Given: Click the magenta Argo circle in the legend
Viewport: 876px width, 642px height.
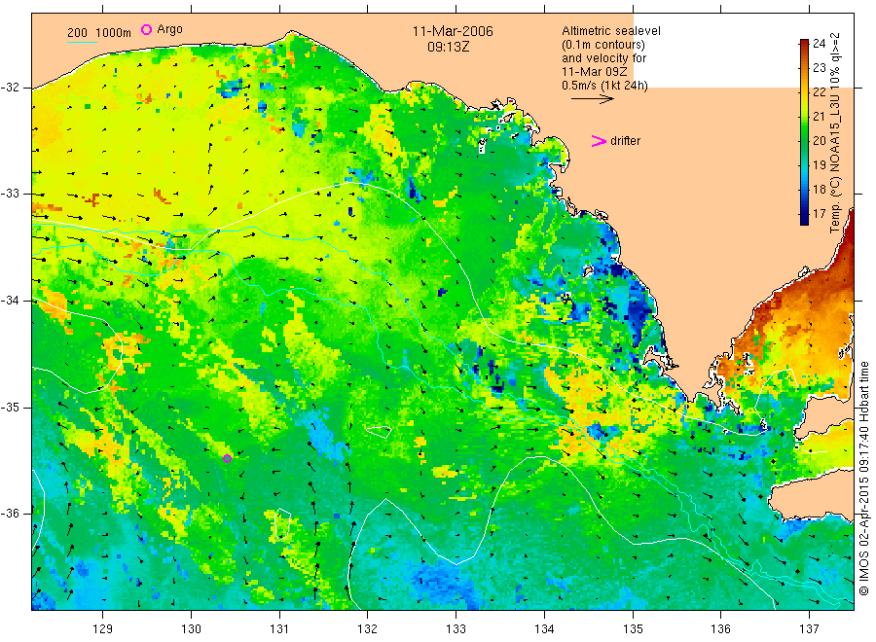Looking at the screenshot, I should pos(146,29).
